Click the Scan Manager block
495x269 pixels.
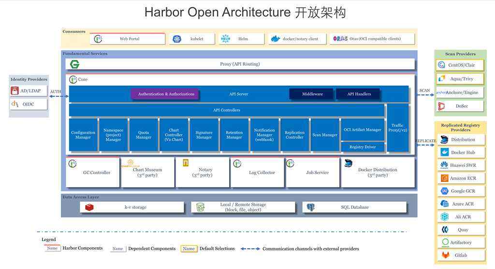tap(325, 135)
